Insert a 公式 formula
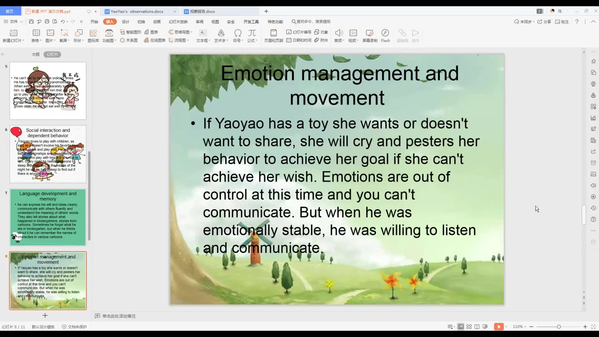 [252, 36]
